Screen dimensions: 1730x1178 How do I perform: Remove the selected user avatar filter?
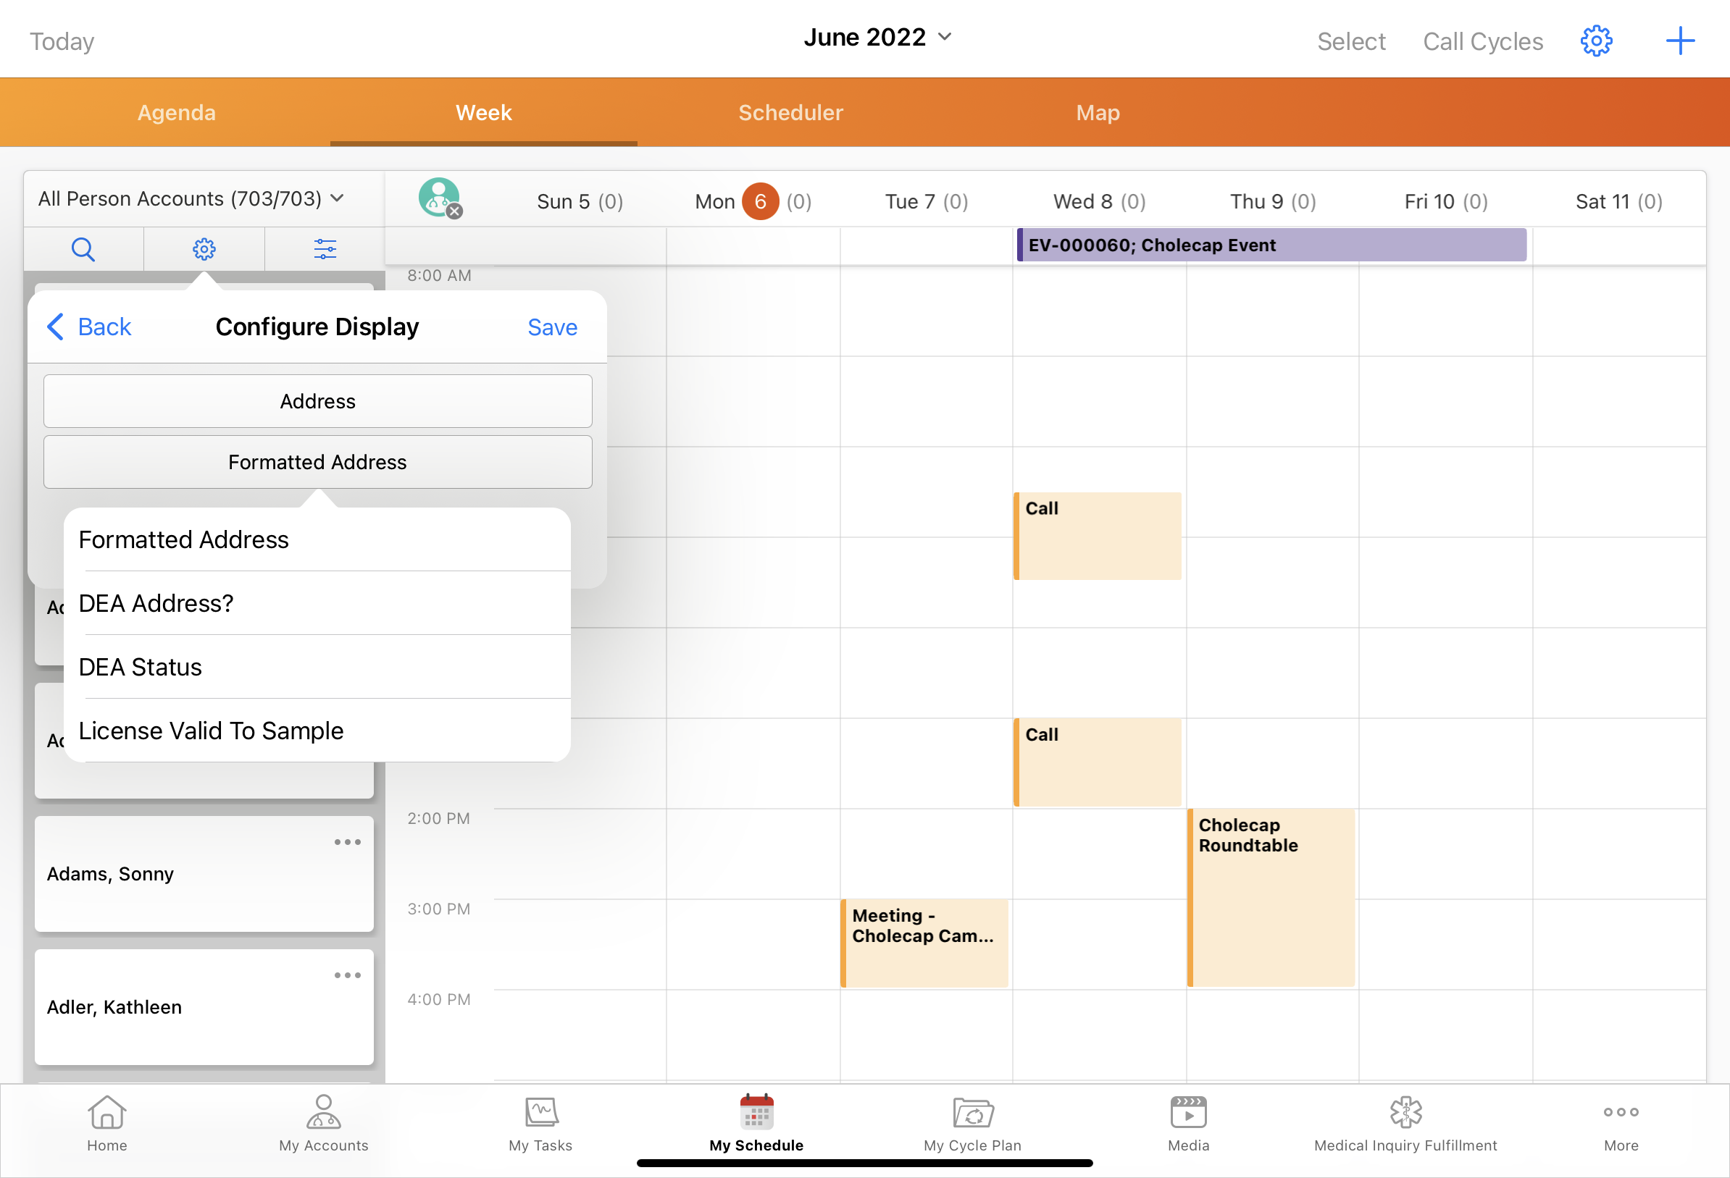point(454,211)
